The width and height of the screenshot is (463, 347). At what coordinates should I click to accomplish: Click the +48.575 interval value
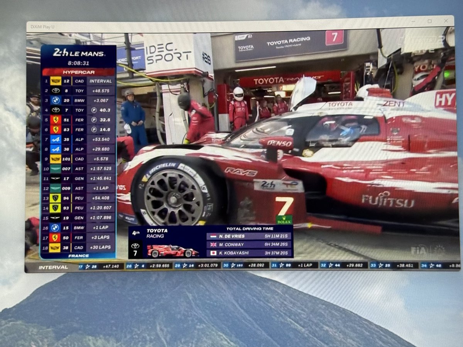(x=101, y=91)
